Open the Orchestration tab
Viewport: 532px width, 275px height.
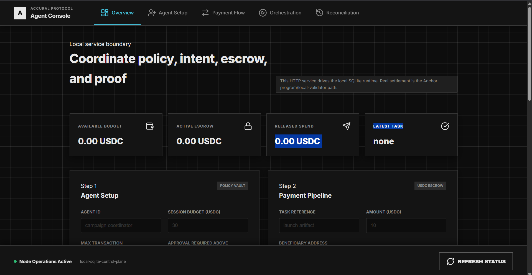pos(280,13)
